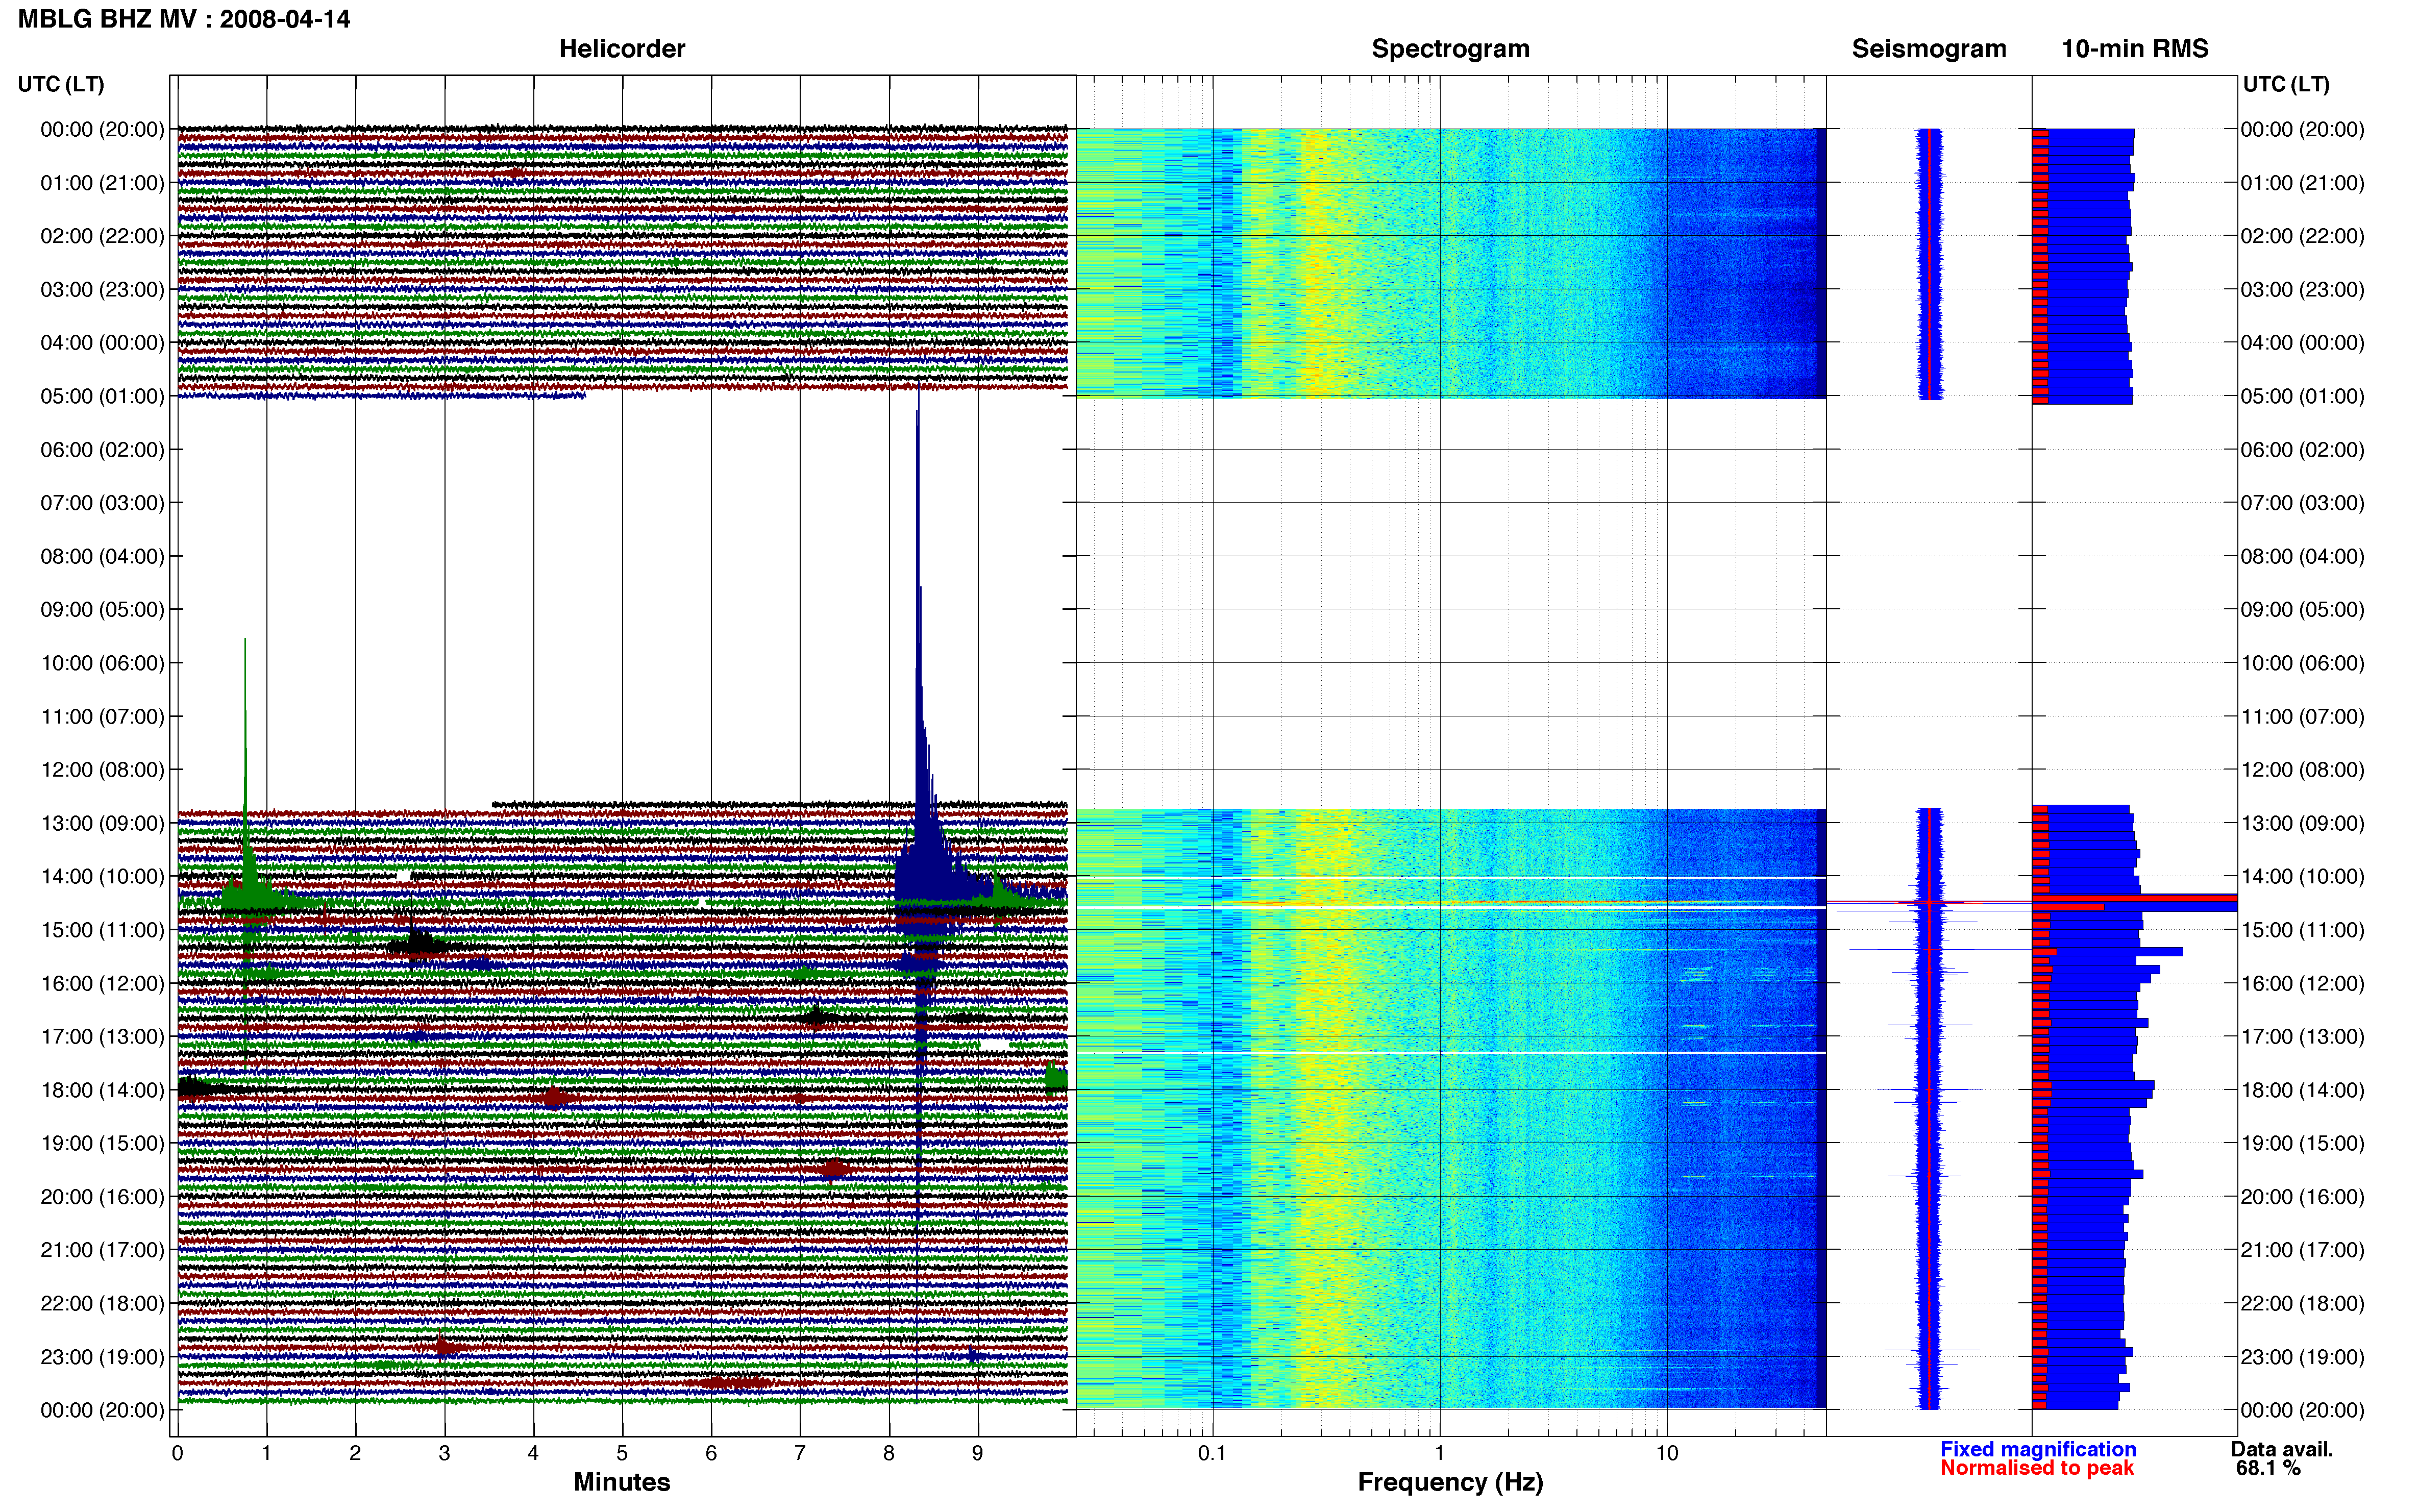Click minute tick label '9' on helicorder axis

pos(978,1453)
